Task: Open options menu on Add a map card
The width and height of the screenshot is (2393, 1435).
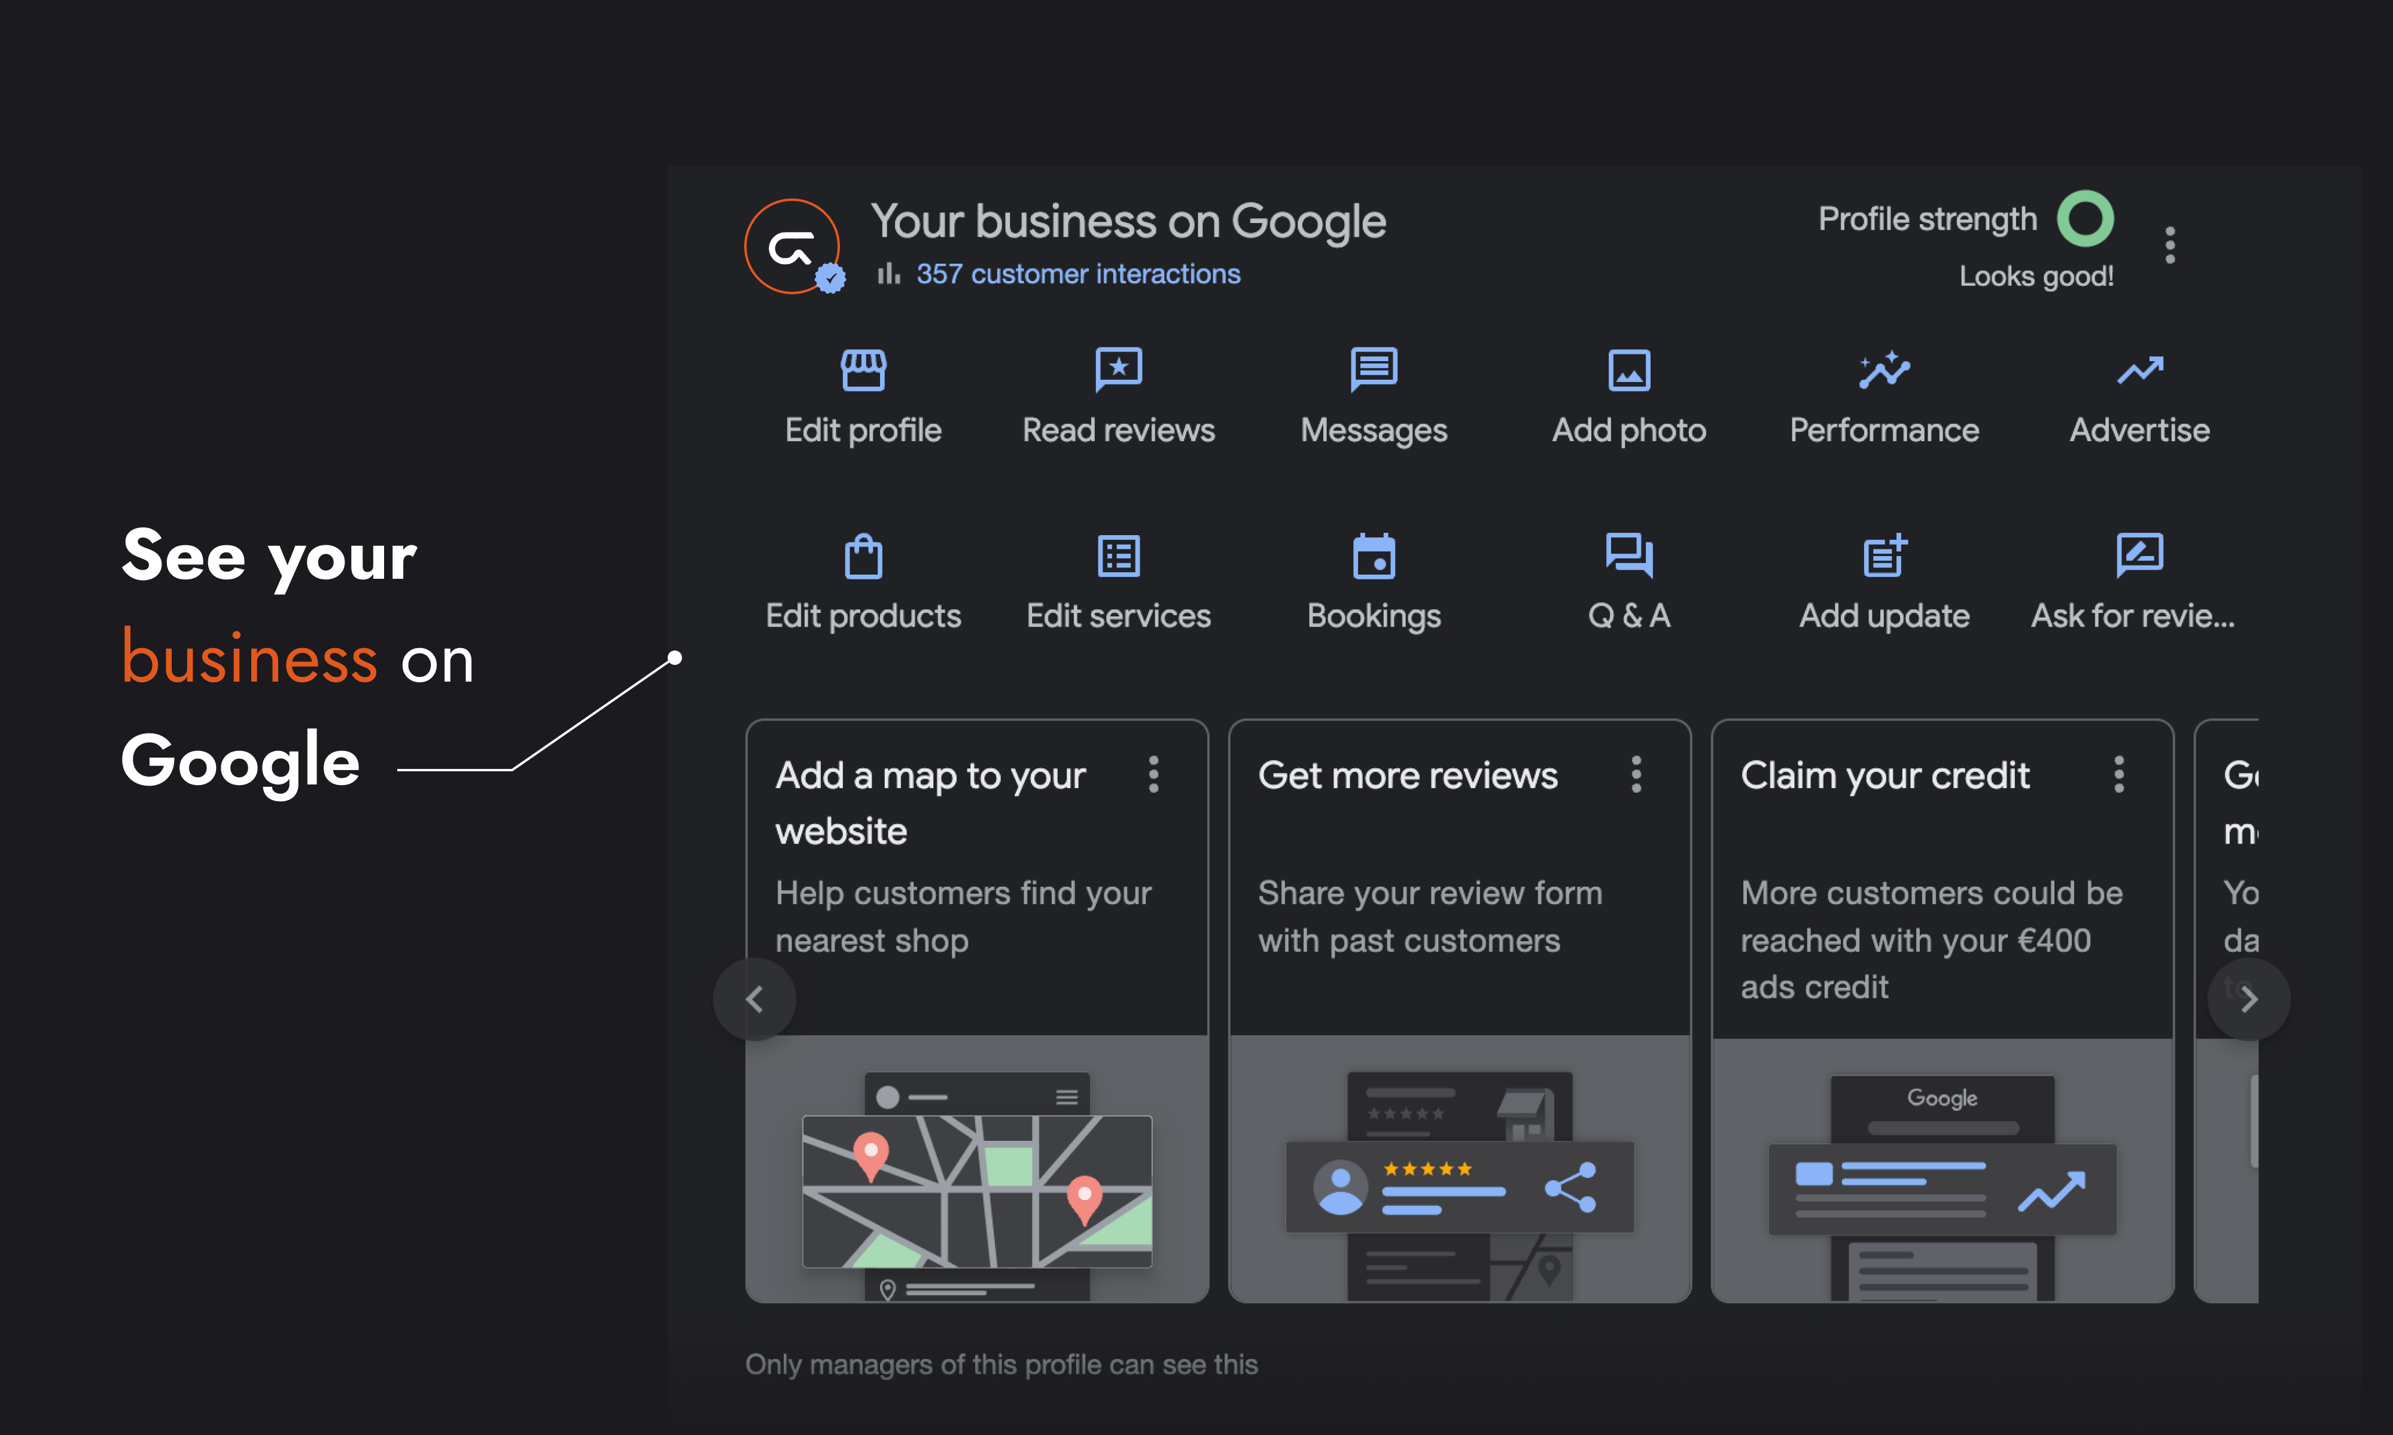Action: click(x=1153, y=774)
